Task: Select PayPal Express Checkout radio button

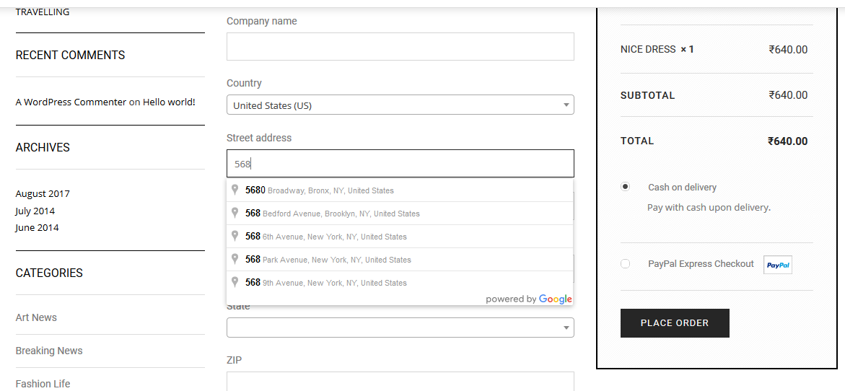Action: (x=625, y=264)
